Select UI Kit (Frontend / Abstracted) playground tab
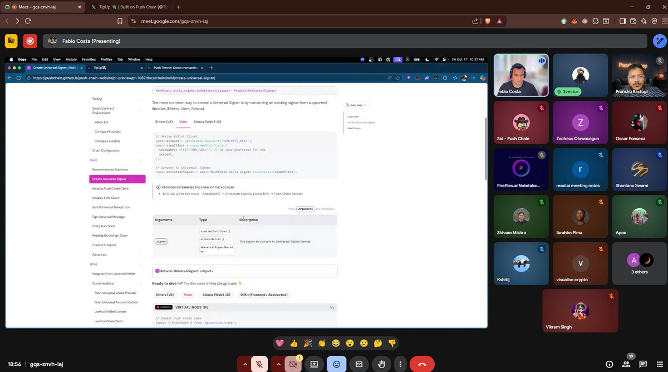This screenshot has height=372, width=668. tap(264, 294)
